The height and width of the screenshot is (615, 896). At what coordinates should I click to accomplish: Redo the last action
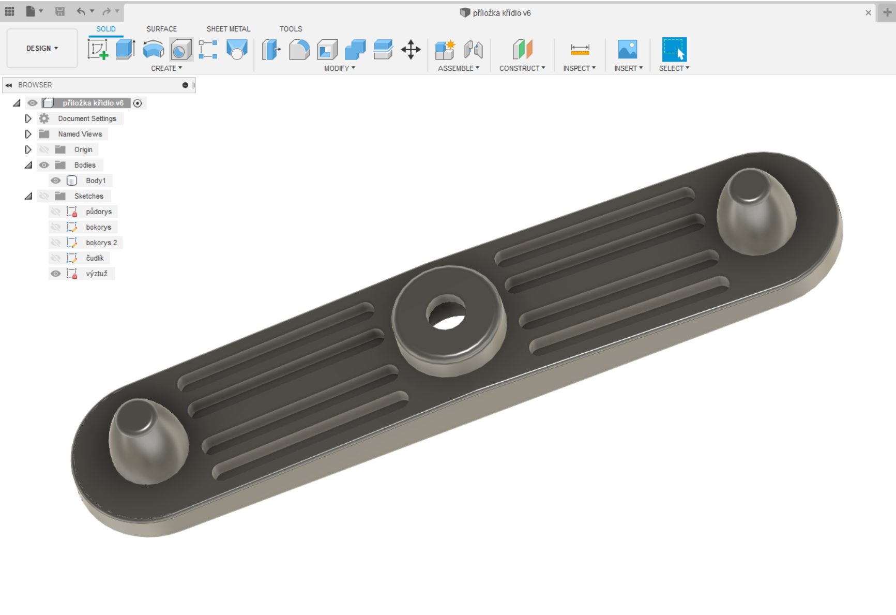pos(107,11)
